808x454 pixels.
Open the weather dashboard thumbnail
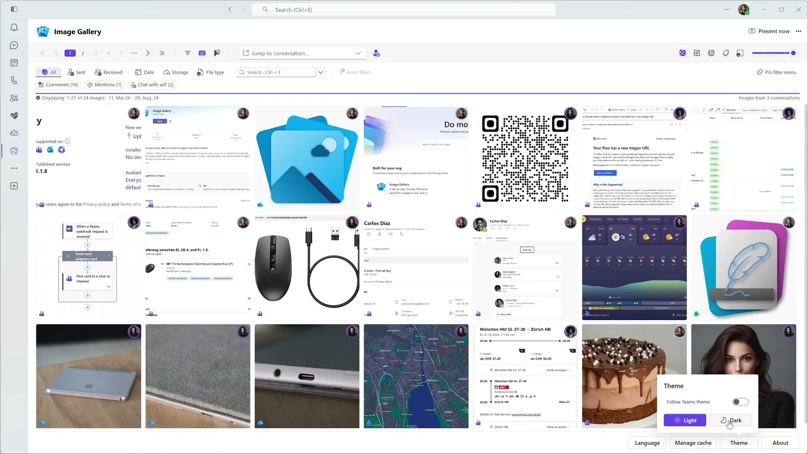tap(634, 267)
